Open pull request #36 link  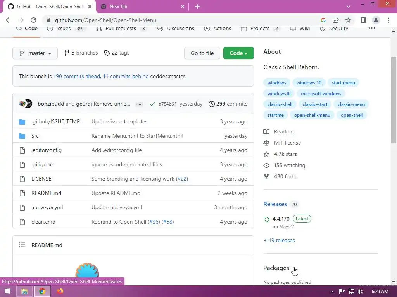click(154, 222)
